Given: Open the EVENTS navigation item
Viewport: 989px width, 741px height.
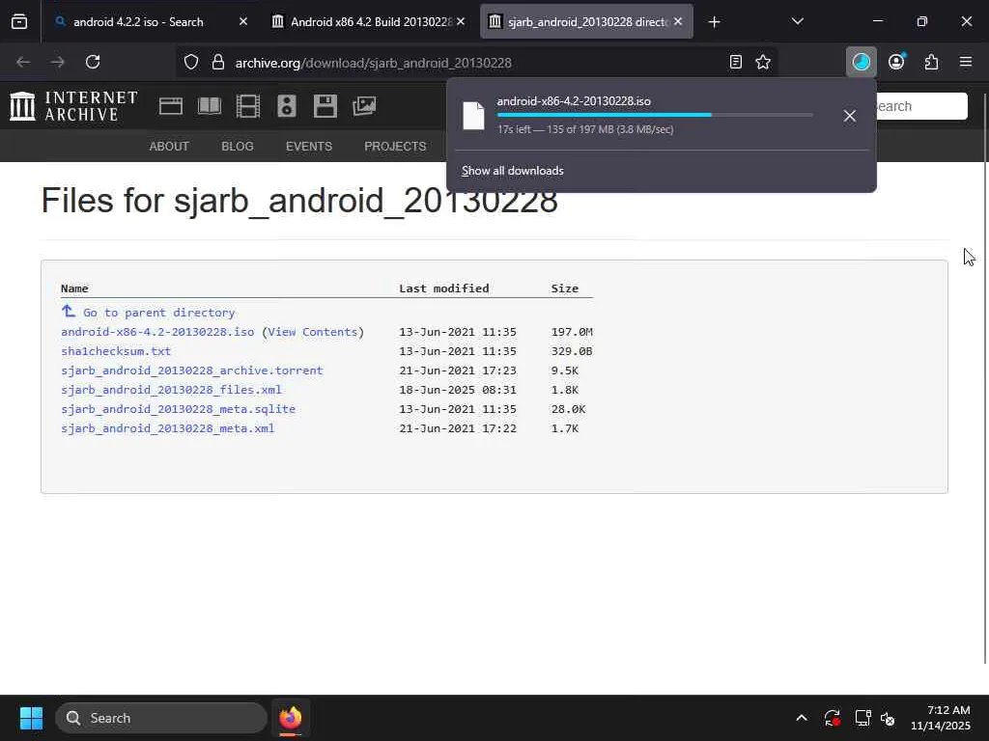Looking at the screenshot, I should click(x=308, y=147).
